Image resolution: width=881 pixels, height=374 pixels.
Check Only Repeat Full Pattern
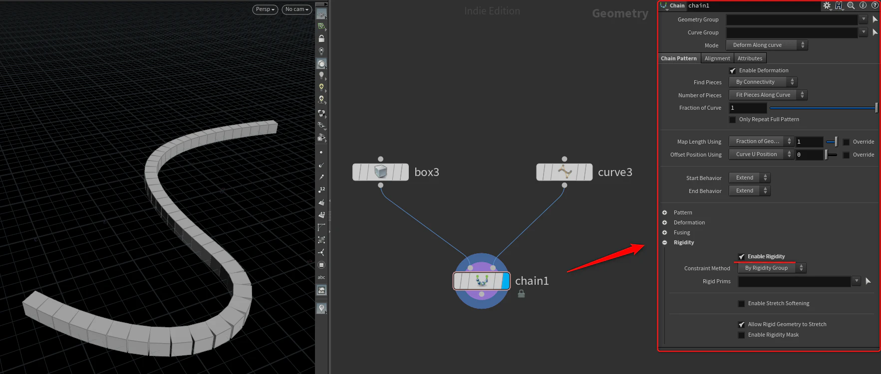point(733,120)
